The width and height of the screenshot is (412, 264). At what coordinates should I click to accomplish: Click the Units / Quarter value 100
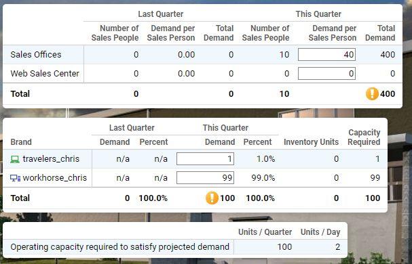284,246
